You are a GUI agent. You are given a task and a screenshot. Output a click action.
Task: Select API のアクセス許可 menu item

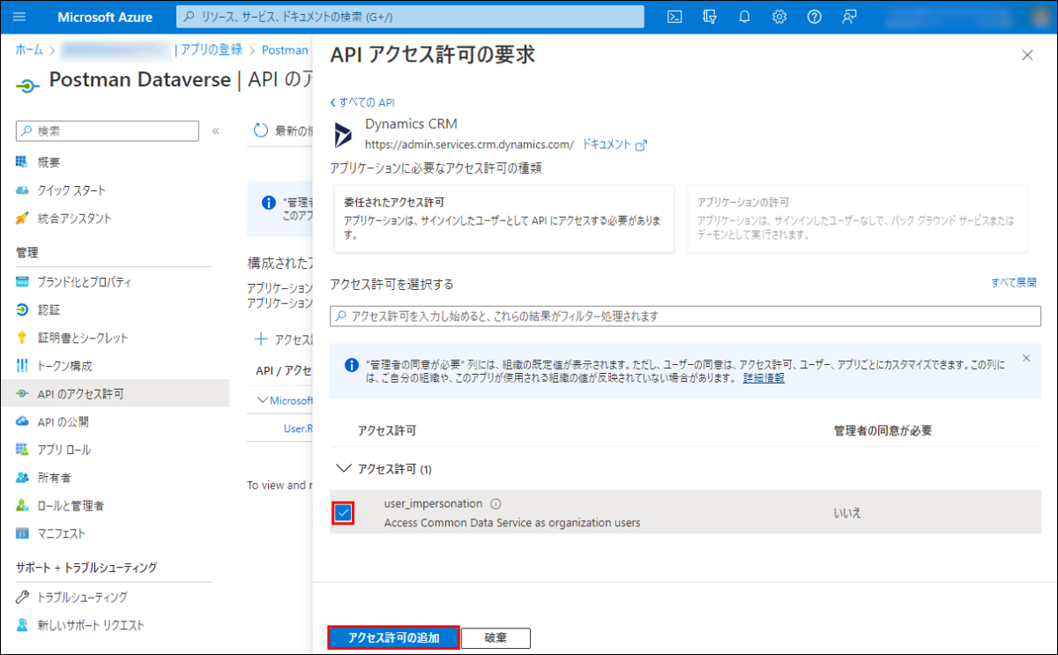(x=115, y=394)
